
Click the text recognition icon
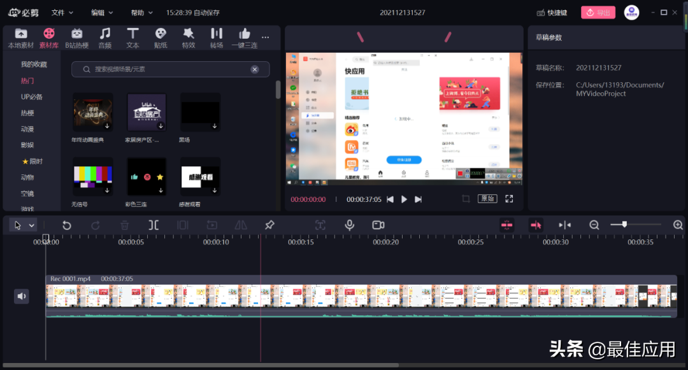320,225
